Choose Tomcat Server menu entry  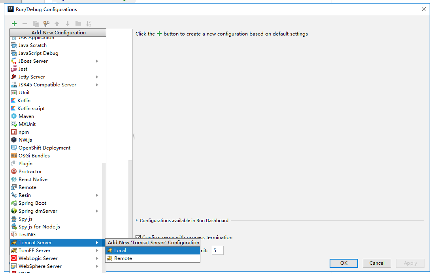56,243
